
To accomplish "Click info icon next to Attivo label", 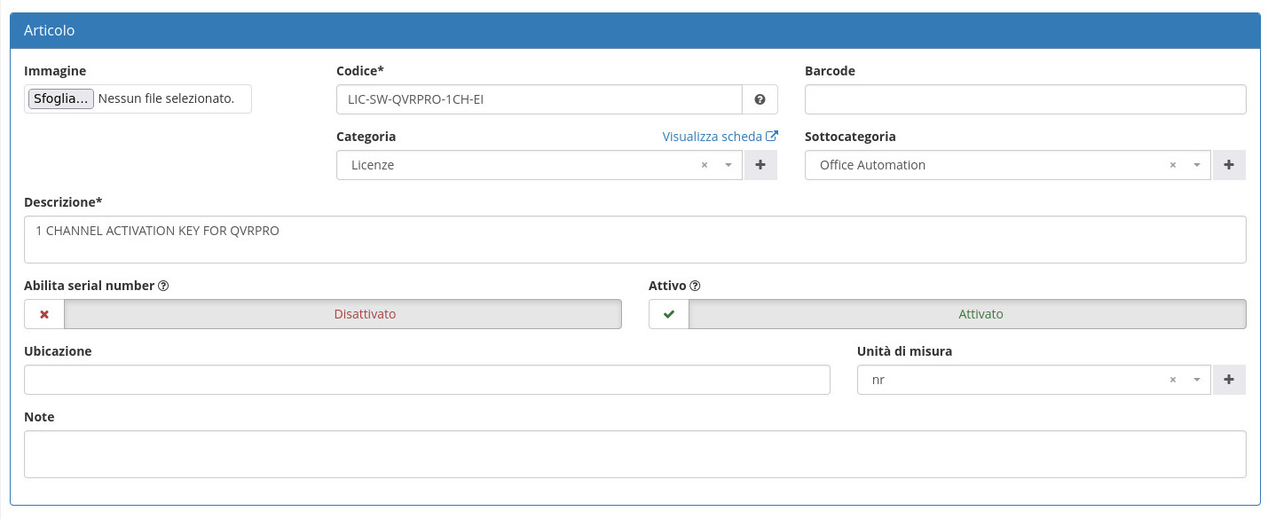I will [695, 287].
